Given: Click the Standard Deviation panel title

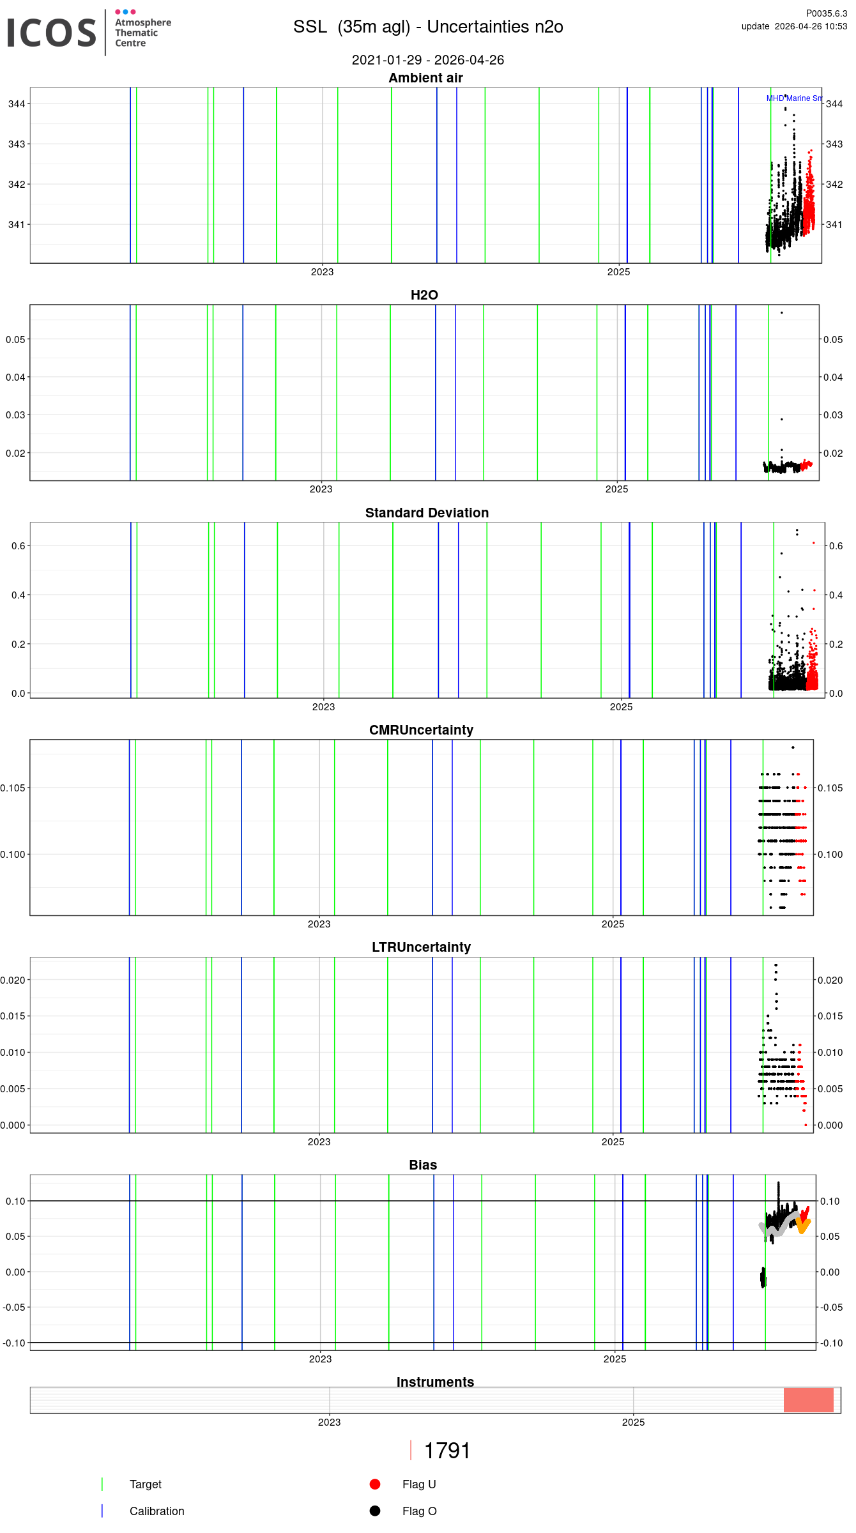Looking at the screenshot, I should [x=427, y=513].
